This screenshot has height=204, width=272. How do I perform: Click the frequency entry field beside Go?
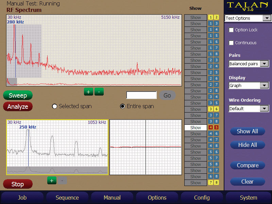[141, 95]
